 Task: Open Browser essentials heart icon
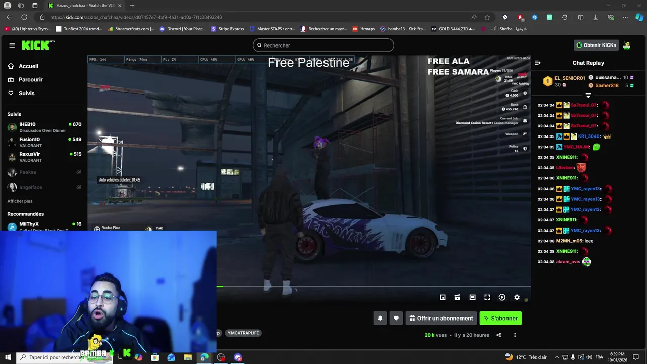[611, 17]
